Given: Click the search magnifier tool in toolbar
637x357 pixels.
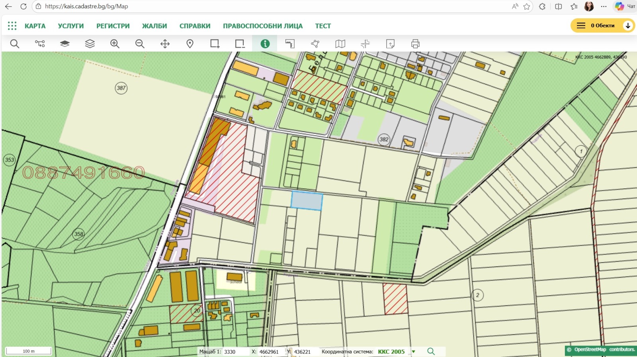Looking at the screenshot, I should click(15, 44).
